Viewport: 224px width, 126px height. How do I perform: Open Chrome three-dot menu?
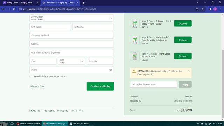(x=220, y=9)
